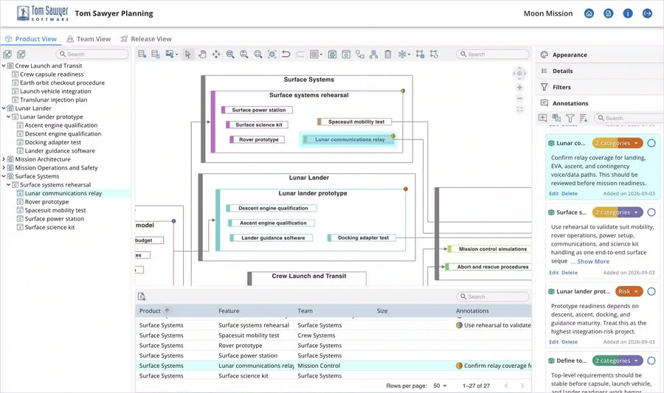Viewport: 664px width, 393px height.
Task: Switch to the Team View tab
Action: pos(89,39)
